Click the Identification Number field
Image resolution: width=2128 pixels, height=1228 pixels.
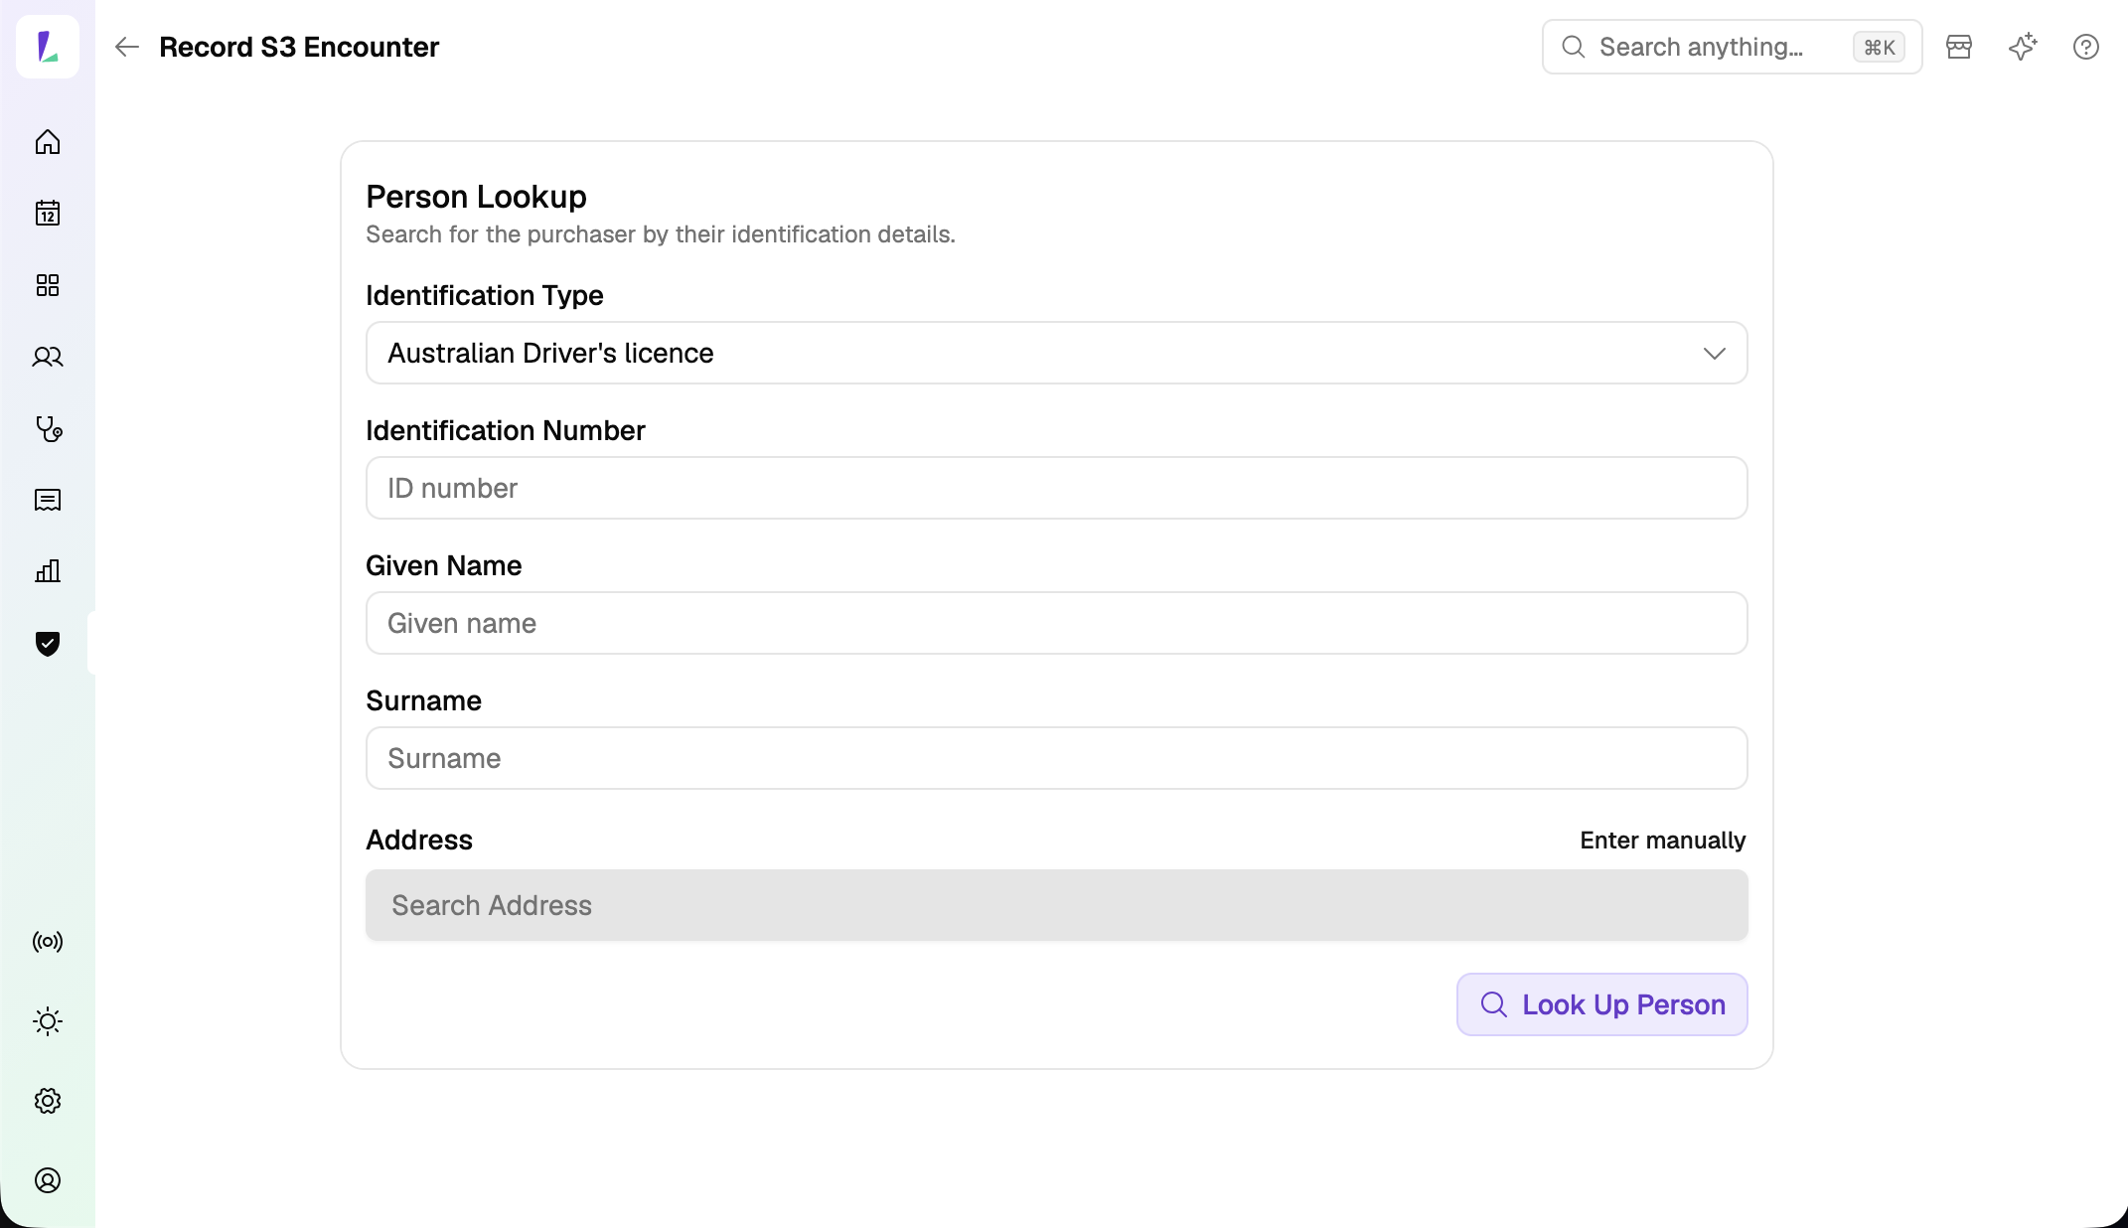click(x=1057, y=488)
